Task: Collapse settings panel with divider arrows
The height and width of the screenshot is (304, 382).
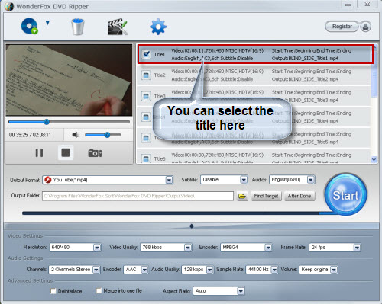Action: (192, 226)
